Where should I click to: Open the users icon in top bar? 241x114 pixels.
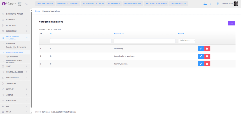coord(205,3)
